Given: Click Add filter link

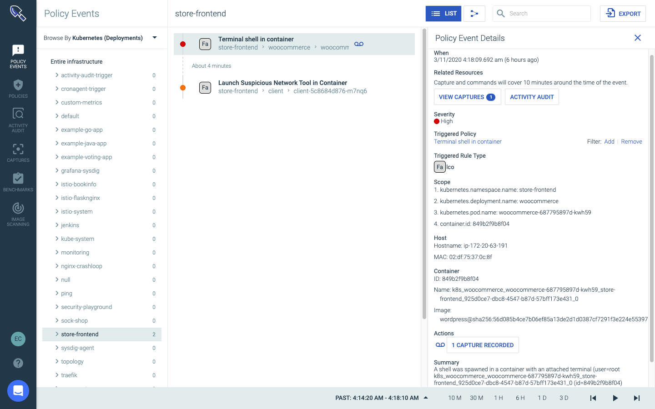Looking at the screenshot, I should coord(609,142).
